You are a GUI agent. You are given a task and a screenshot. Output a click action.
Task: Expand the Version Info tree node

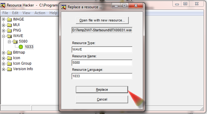(x=3, y=69)
